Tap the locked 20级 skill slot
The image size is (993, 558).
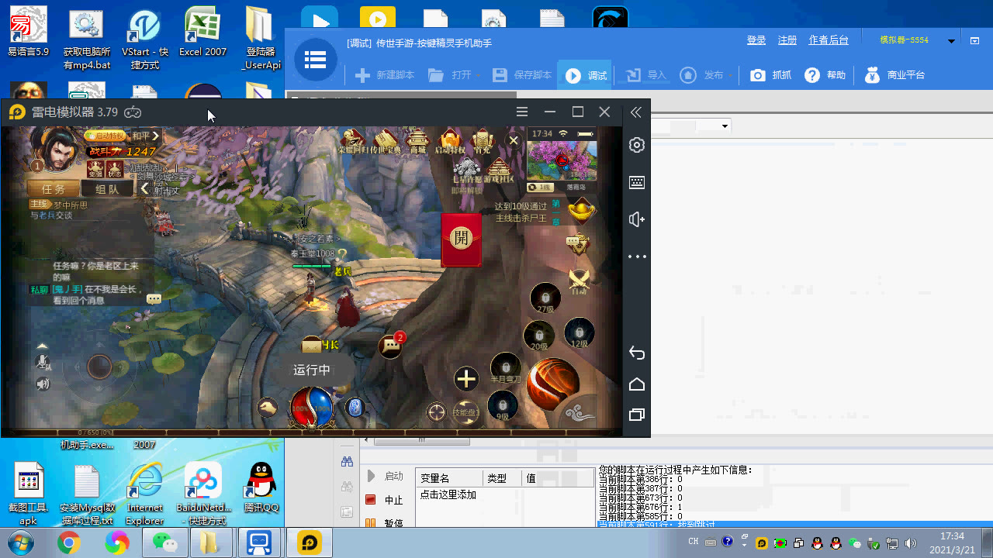click(539, 336)
